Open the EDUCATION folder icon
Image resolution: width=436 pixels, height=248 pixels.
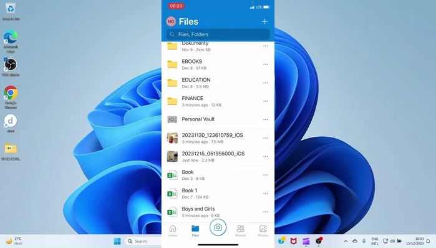click(172, 82)
